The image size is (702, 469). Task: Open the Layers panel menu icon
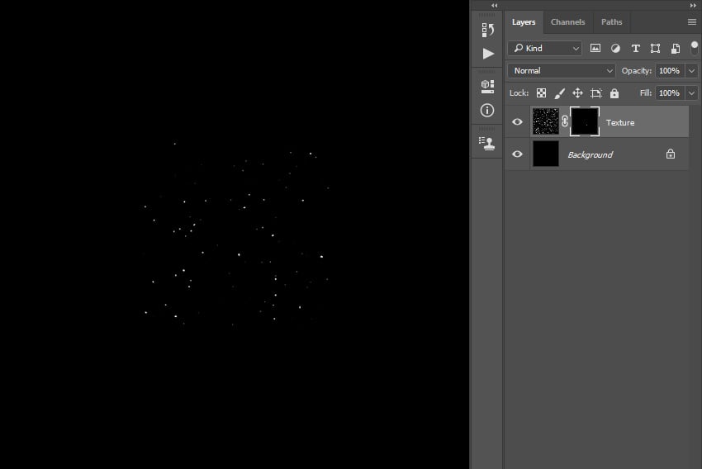tap(692, 22)
